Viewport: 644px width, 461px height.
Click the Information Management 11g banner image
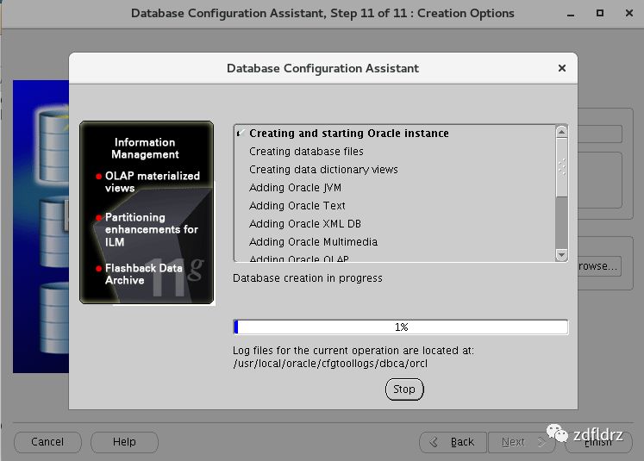pos(147,212)
